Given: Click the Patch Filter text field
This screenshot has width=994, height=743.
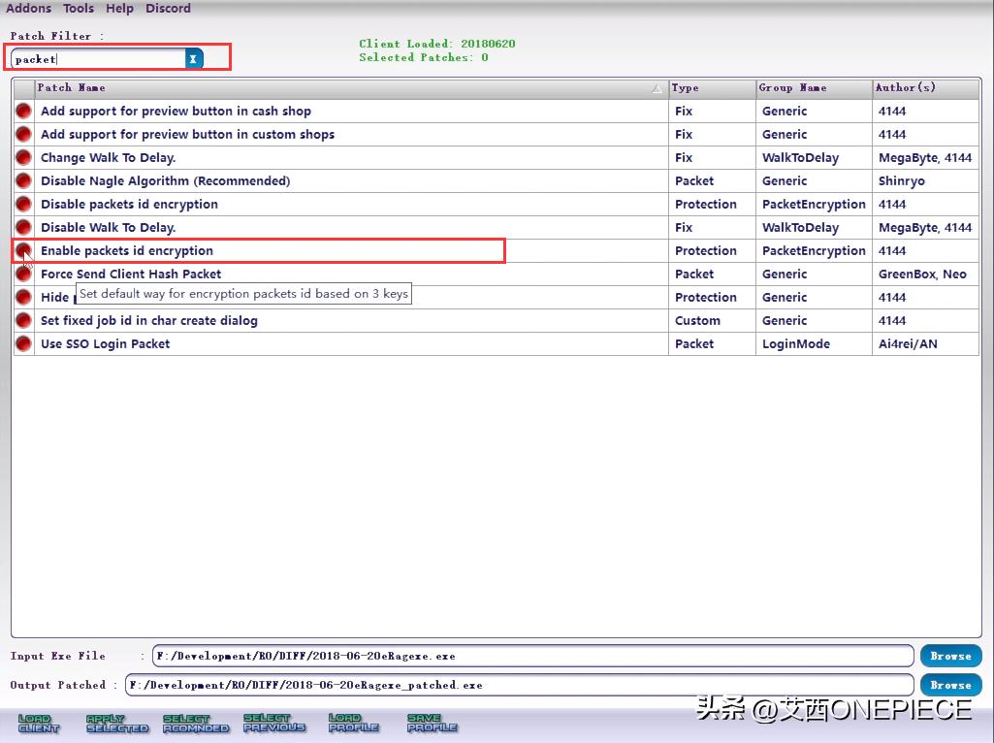Looking at the screenshot, I should point(97,59).
